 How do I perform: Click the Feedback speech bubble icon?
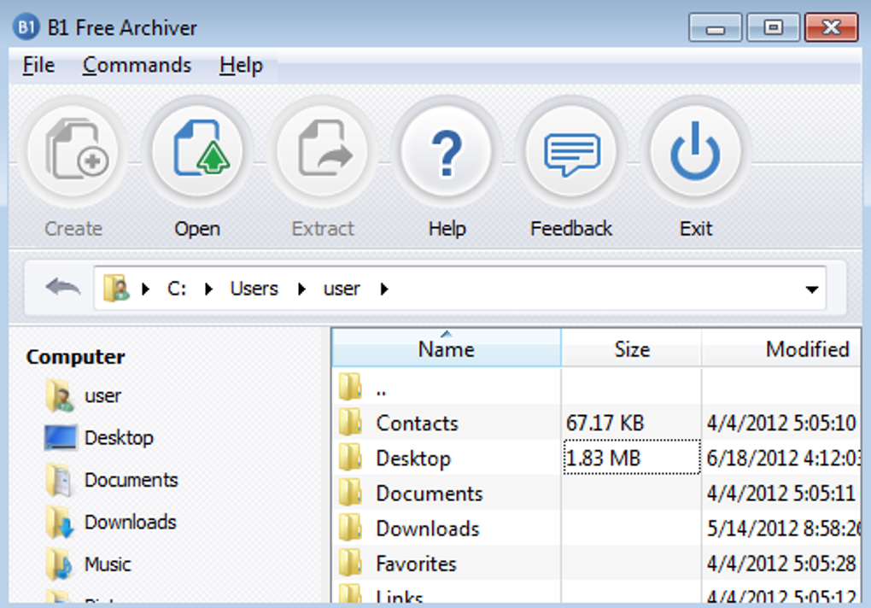tap(571, 151)
